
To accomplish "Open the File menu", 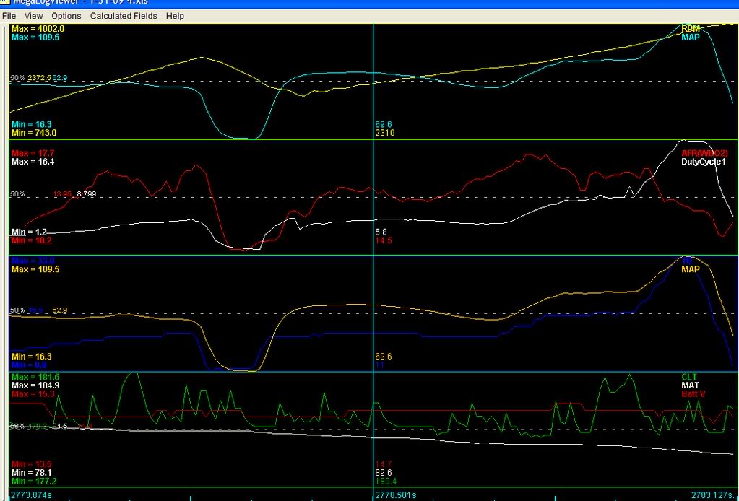I will point(9,15).
